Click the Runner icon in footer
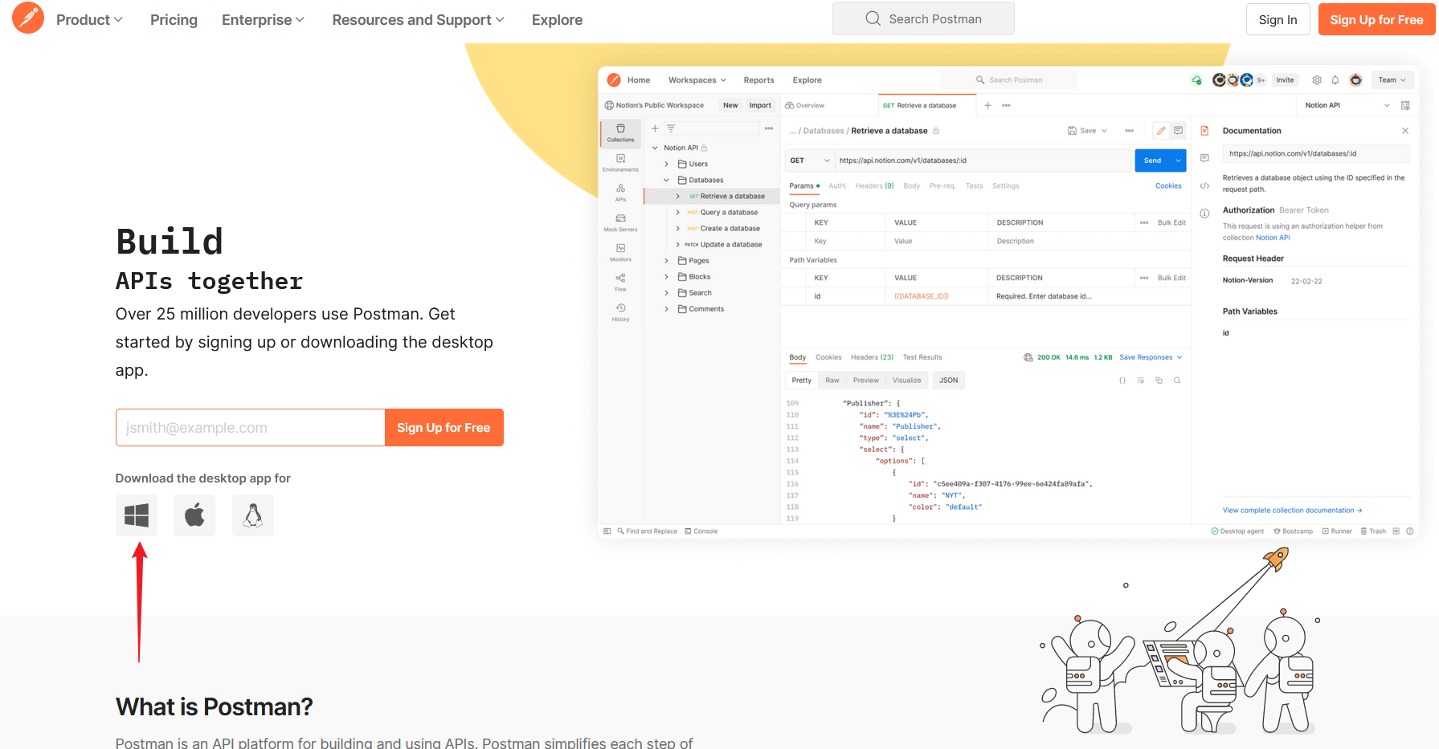Screen dimensions: 1439x749 [1337, 531]
